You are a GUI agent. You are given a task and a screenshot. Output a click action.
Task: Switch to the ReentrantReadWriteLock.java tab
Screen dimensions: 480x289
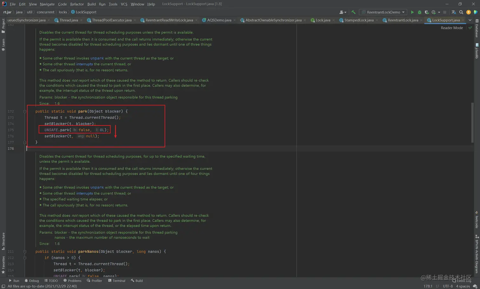click(169, 20)
